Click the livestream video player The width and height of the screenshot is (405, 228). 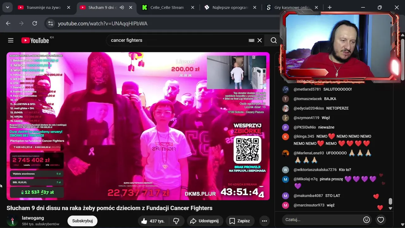[x=138, y=126]
